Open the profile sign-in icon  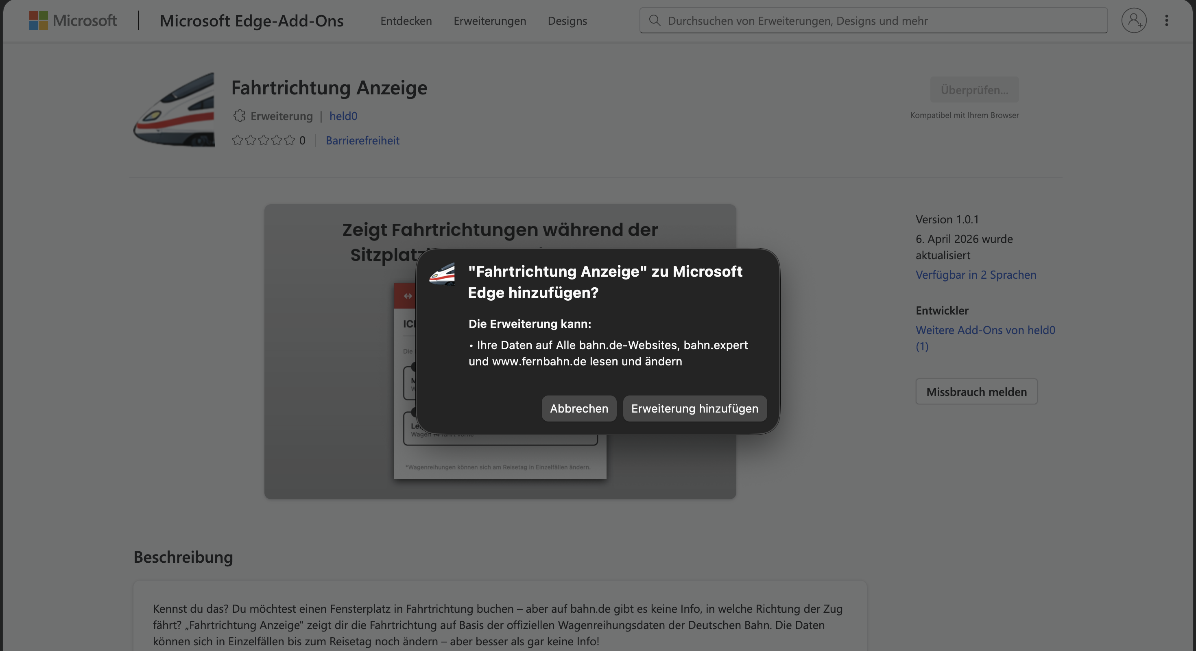[x=1134, y=20]
